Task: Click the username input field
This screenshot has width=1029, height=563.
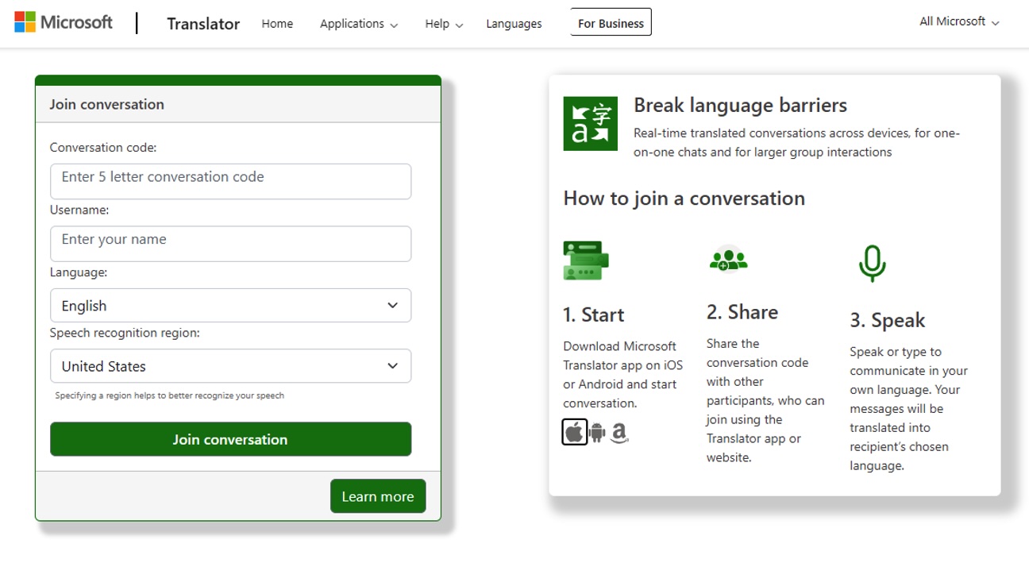Action: 230,244
